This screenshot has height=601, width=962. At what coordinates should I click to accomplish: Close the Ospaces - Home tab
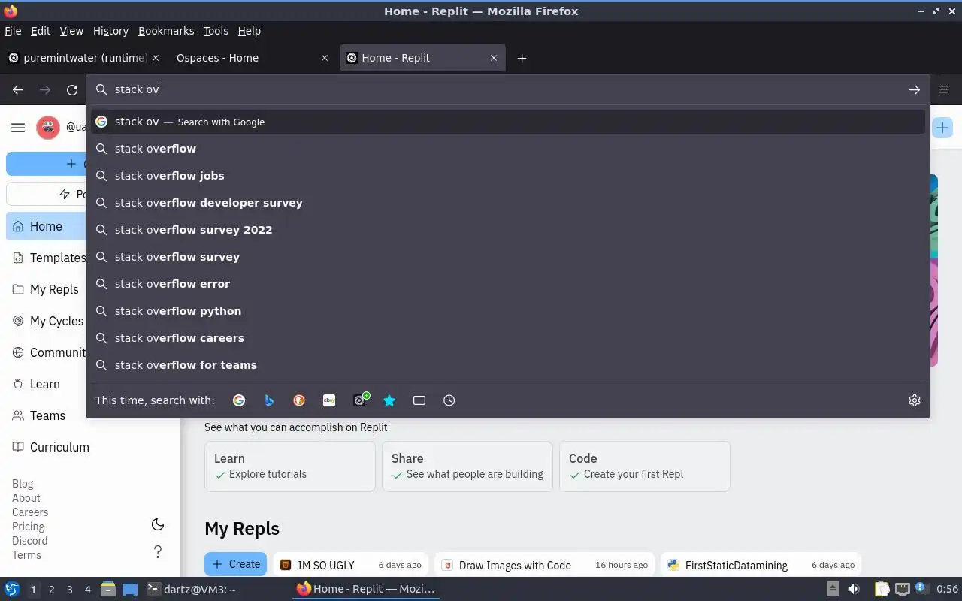point(325,58)
